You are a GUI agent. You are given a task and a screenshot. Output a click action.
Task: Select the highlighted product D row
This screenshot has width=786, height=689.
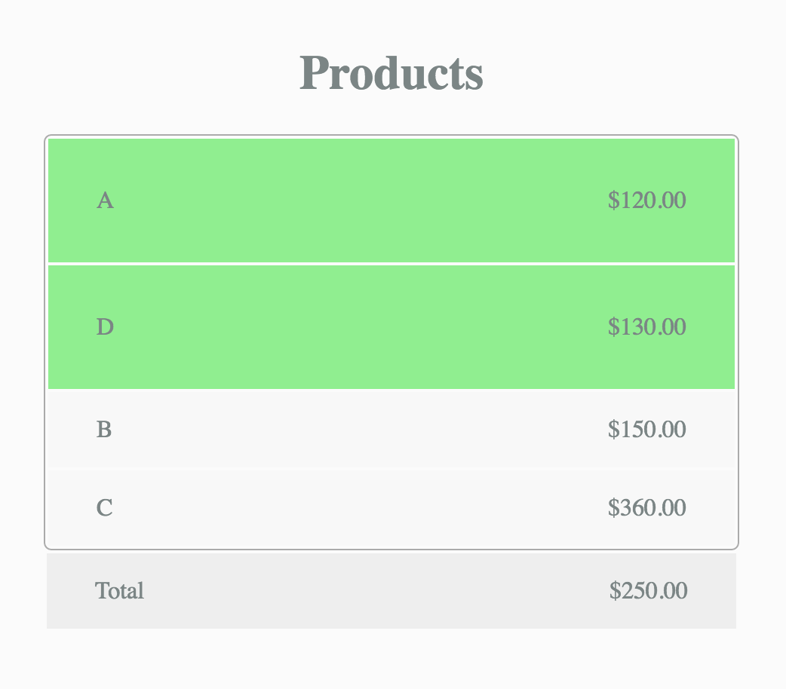point(391,326)
